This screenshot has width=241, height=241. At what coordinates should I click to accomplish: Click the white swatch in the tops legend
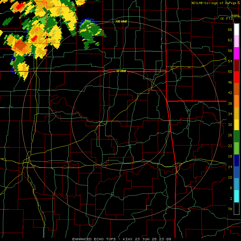coord(236,29)
